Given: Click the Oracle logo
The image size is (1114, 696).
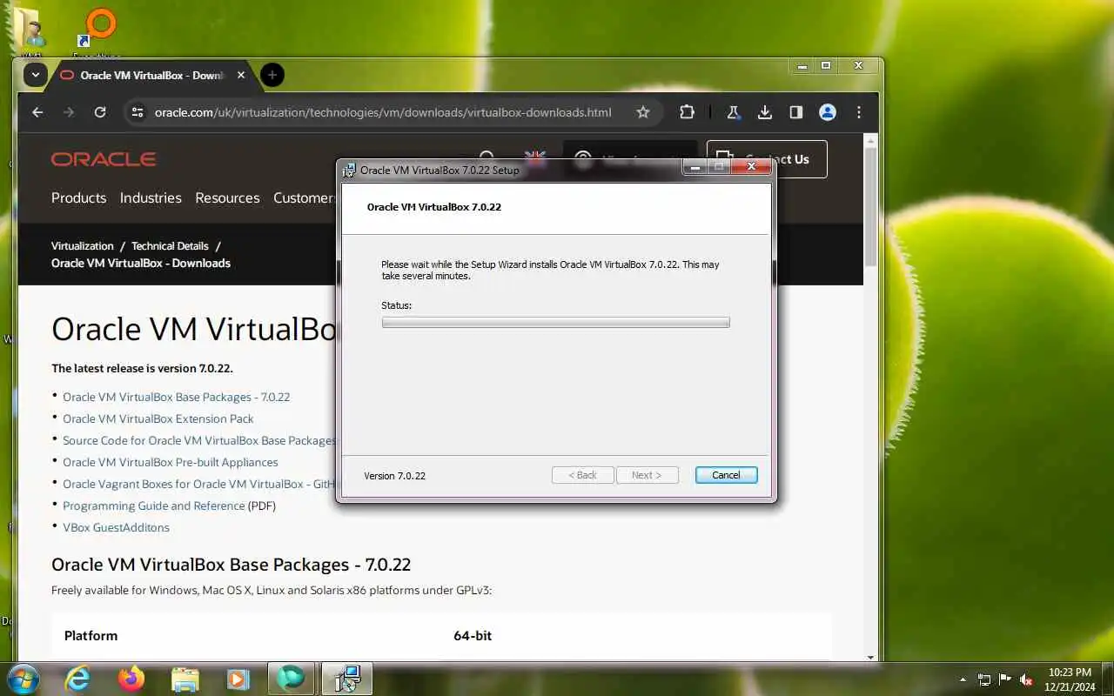Looking at the screenshot, I should (x=104, y=159).
